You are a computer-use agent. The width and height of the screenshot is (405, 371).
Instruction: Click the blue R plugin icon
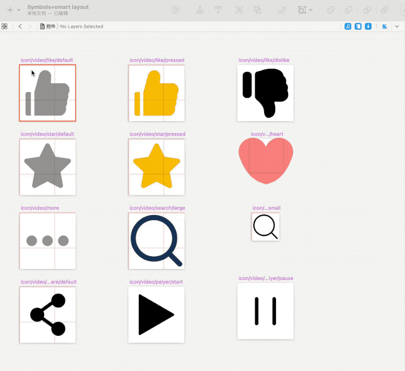[348, 26]
